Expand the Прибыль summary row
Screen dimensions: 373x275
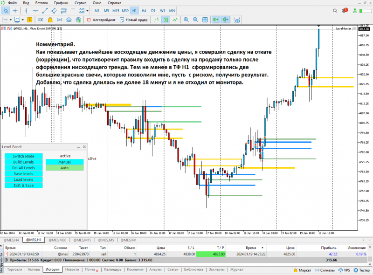[7, 260]
